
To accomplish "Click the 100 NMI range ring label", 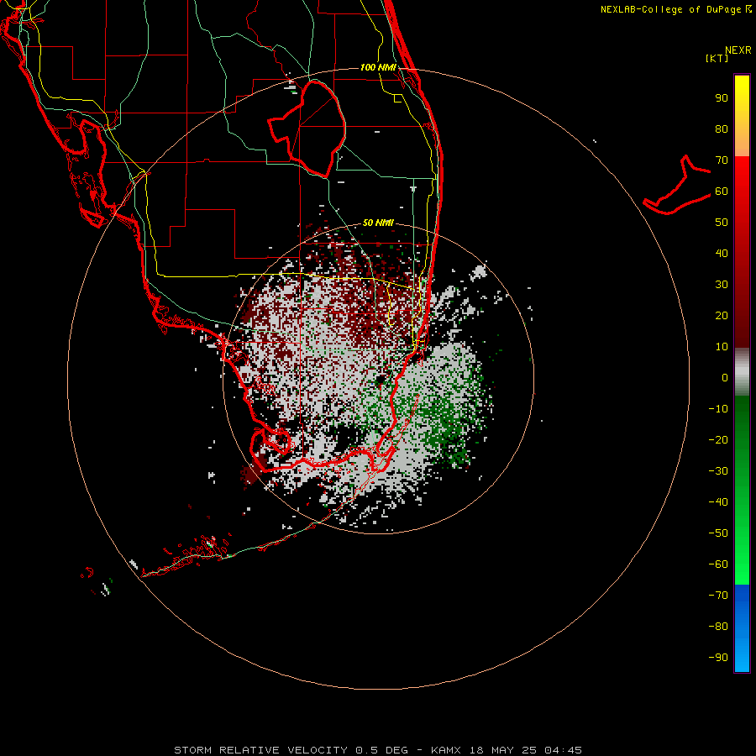I will point(378,67).
